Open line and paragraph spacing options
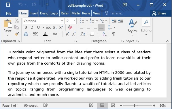The width and height of the screenshot is (172, 109). pyautogui.click(x=111, y=27)
